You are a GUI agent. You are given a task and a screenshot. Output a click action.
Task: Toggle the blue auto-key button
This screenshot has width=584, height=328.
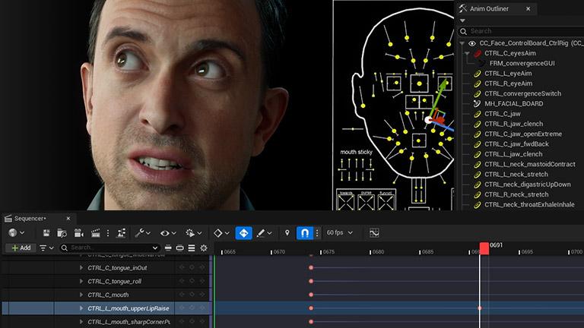coord(244,233)
